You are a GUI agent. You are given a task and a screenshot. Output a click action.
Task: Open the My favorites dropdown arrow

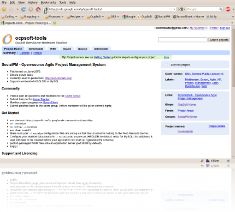(206, 28)
